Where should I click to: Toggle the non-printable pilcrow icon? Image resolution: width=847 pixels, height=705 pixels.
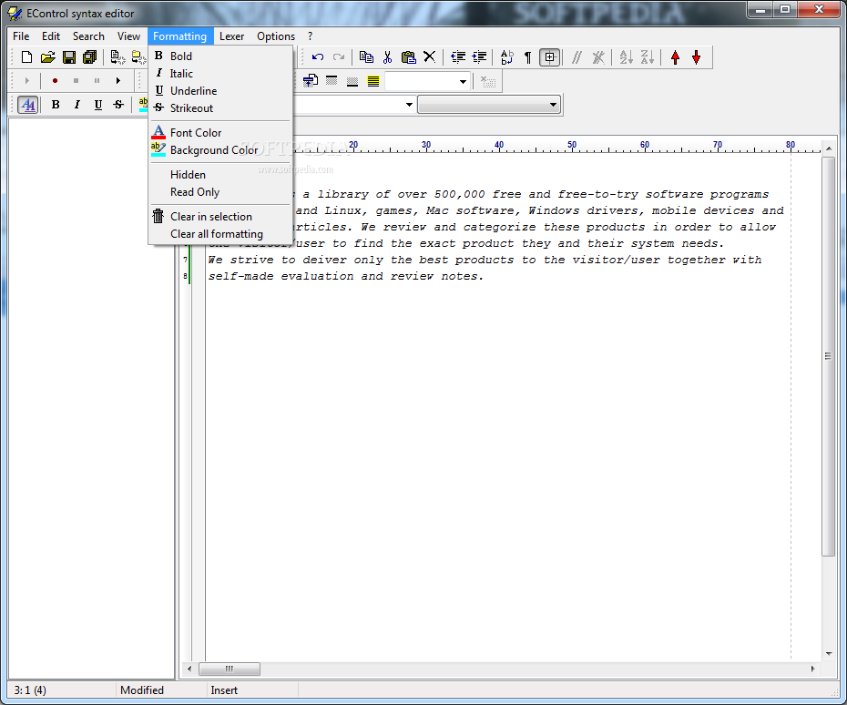527,56
